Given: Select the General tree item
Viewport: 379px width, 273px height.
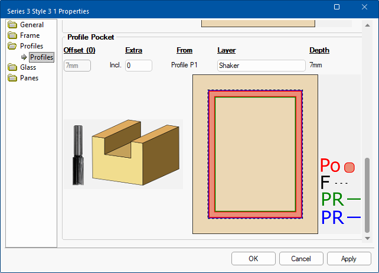Looking at the screenshot, I should pos(32,25).
